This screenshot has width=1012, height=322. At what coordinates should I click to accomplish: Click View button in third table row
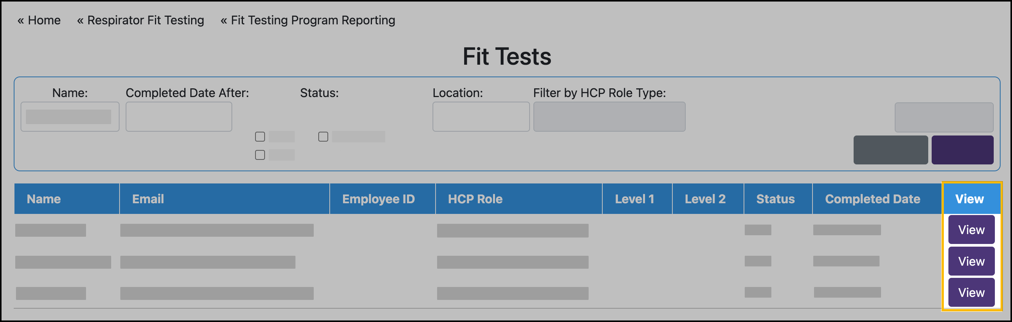point(971,293)
